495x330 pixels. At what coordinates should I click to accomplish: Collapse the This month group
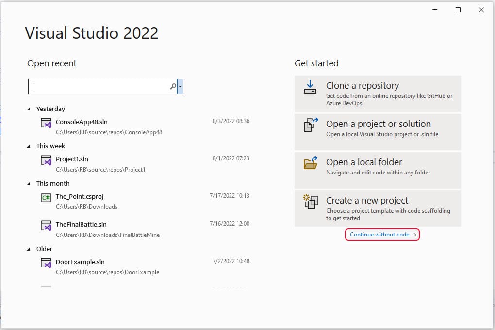[29, 184]
